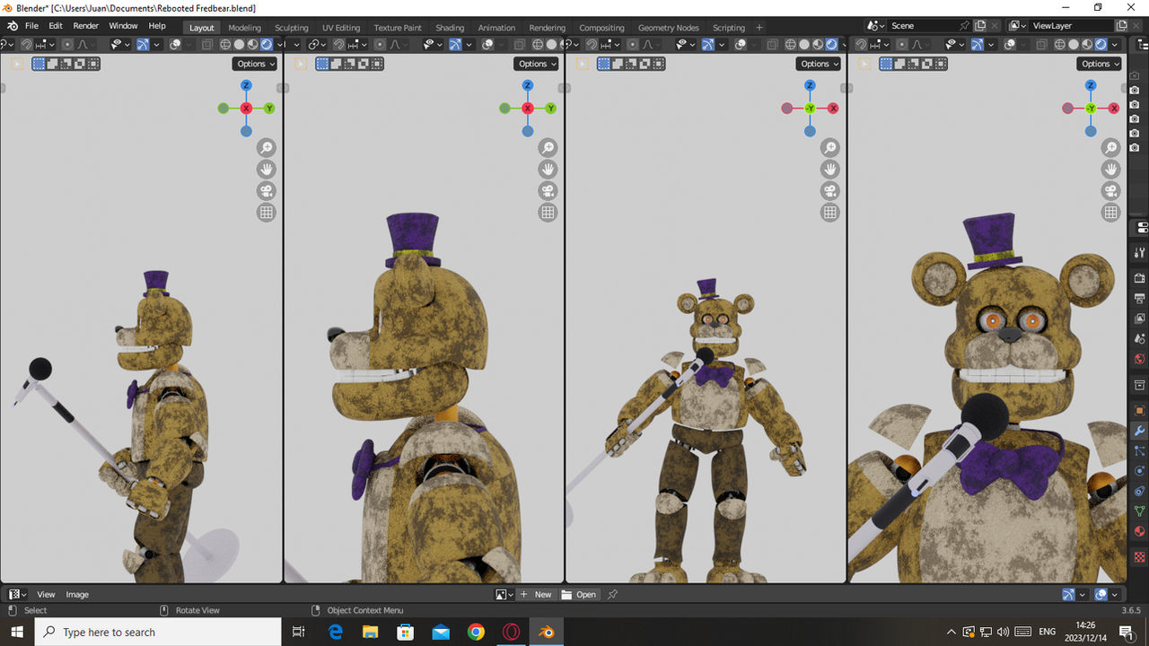Screen dimensions: 1149x646
Task: Toggle gizmo display in first viewport
Action: (143, 44)
